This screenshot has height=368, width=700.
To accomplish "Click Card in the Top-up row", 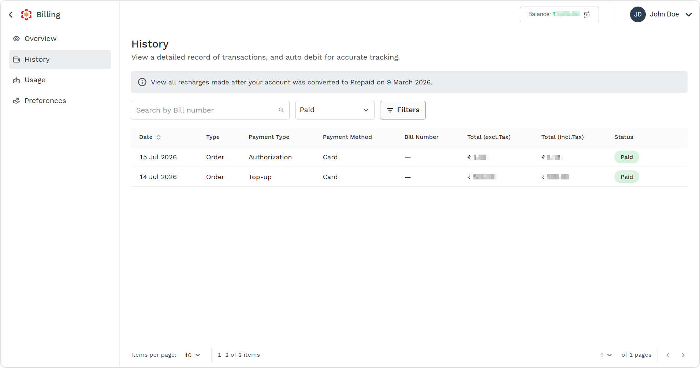I will (x=330, y=177).
